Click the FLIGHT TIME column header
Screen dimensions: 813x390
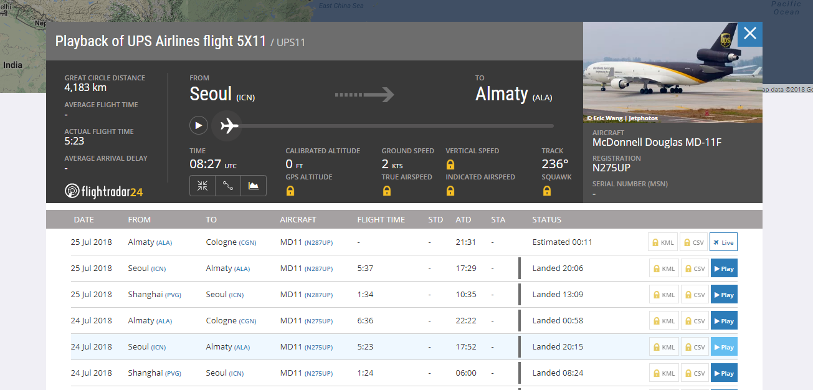(x=381, y=219)
